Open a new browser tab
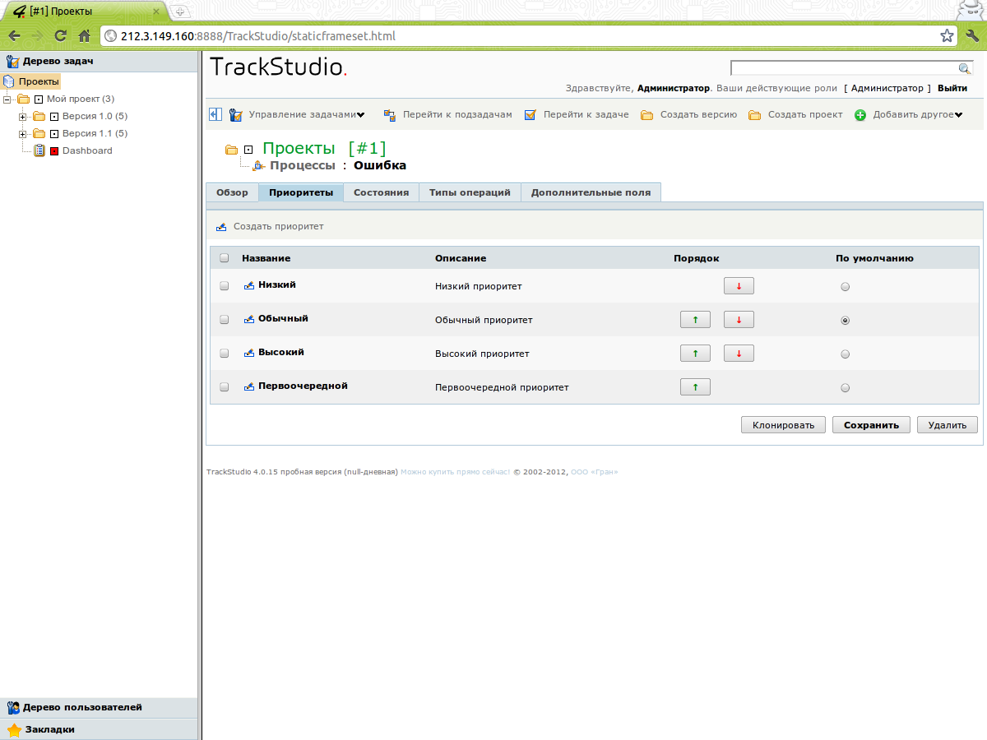Viewport: 987px width, 740px height. [180, 12]
